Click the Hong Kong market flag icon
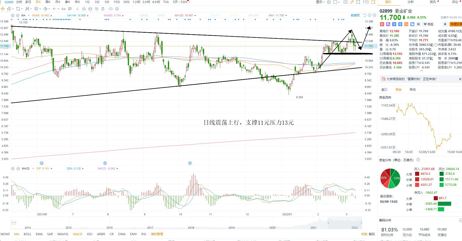This screenshot has width=462, height=241. point(382,24)
